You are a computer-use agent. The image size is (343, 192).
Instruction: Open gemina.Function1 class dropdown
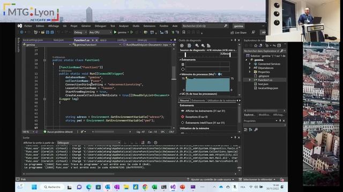[x=97, y=45]
